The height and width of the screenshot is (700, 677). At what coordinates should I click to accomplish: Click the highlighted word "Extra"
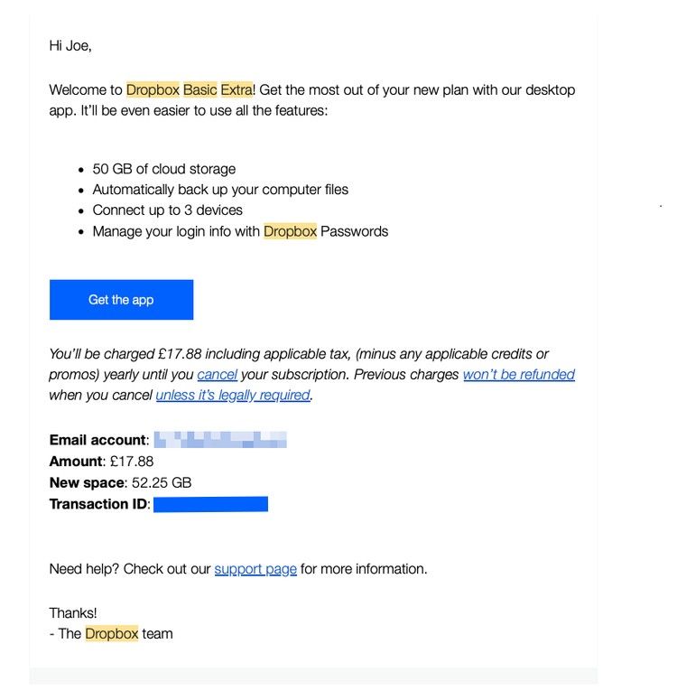click(236, 90)
